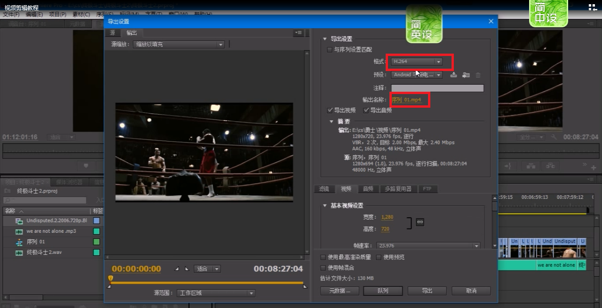Click the we are not alone .mp3 audio icon
Screen dimensions: 602x308
(19, 231)
